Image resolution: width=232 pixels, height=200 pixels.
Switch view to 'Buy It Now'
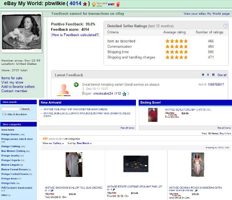point(226,133)
